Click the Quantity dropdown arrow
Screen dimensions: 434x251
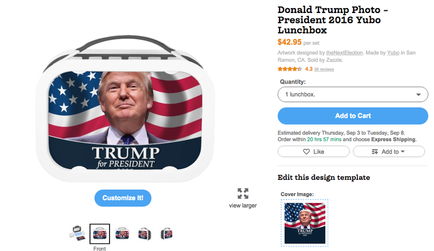point(418,95)
